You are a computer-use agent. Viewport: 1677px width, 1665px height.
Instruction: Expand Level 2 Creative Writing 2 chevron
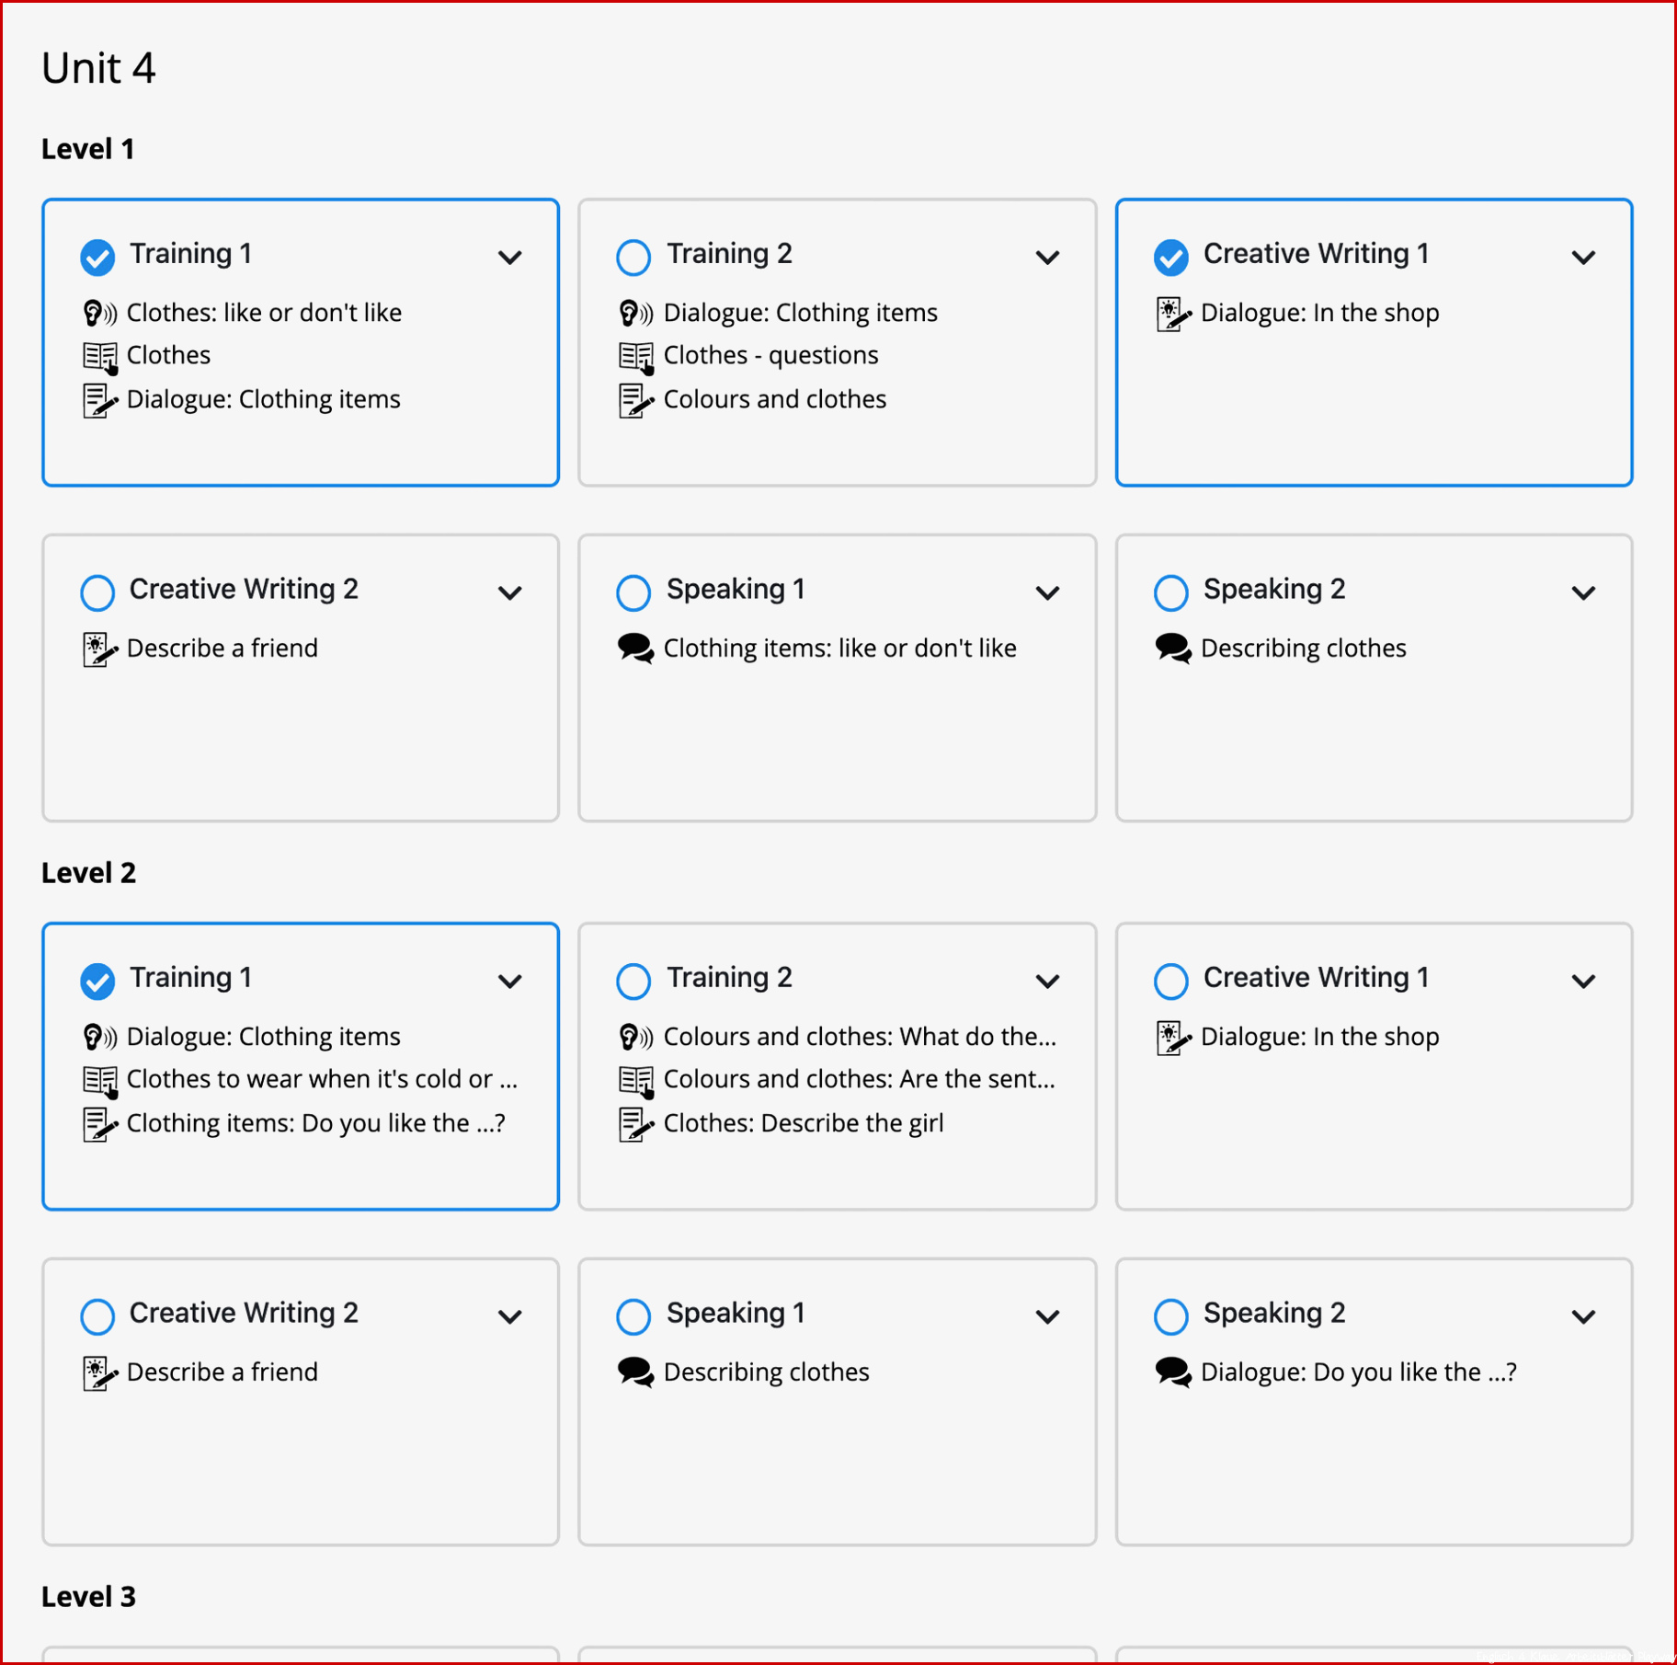tap(510, 1317)
